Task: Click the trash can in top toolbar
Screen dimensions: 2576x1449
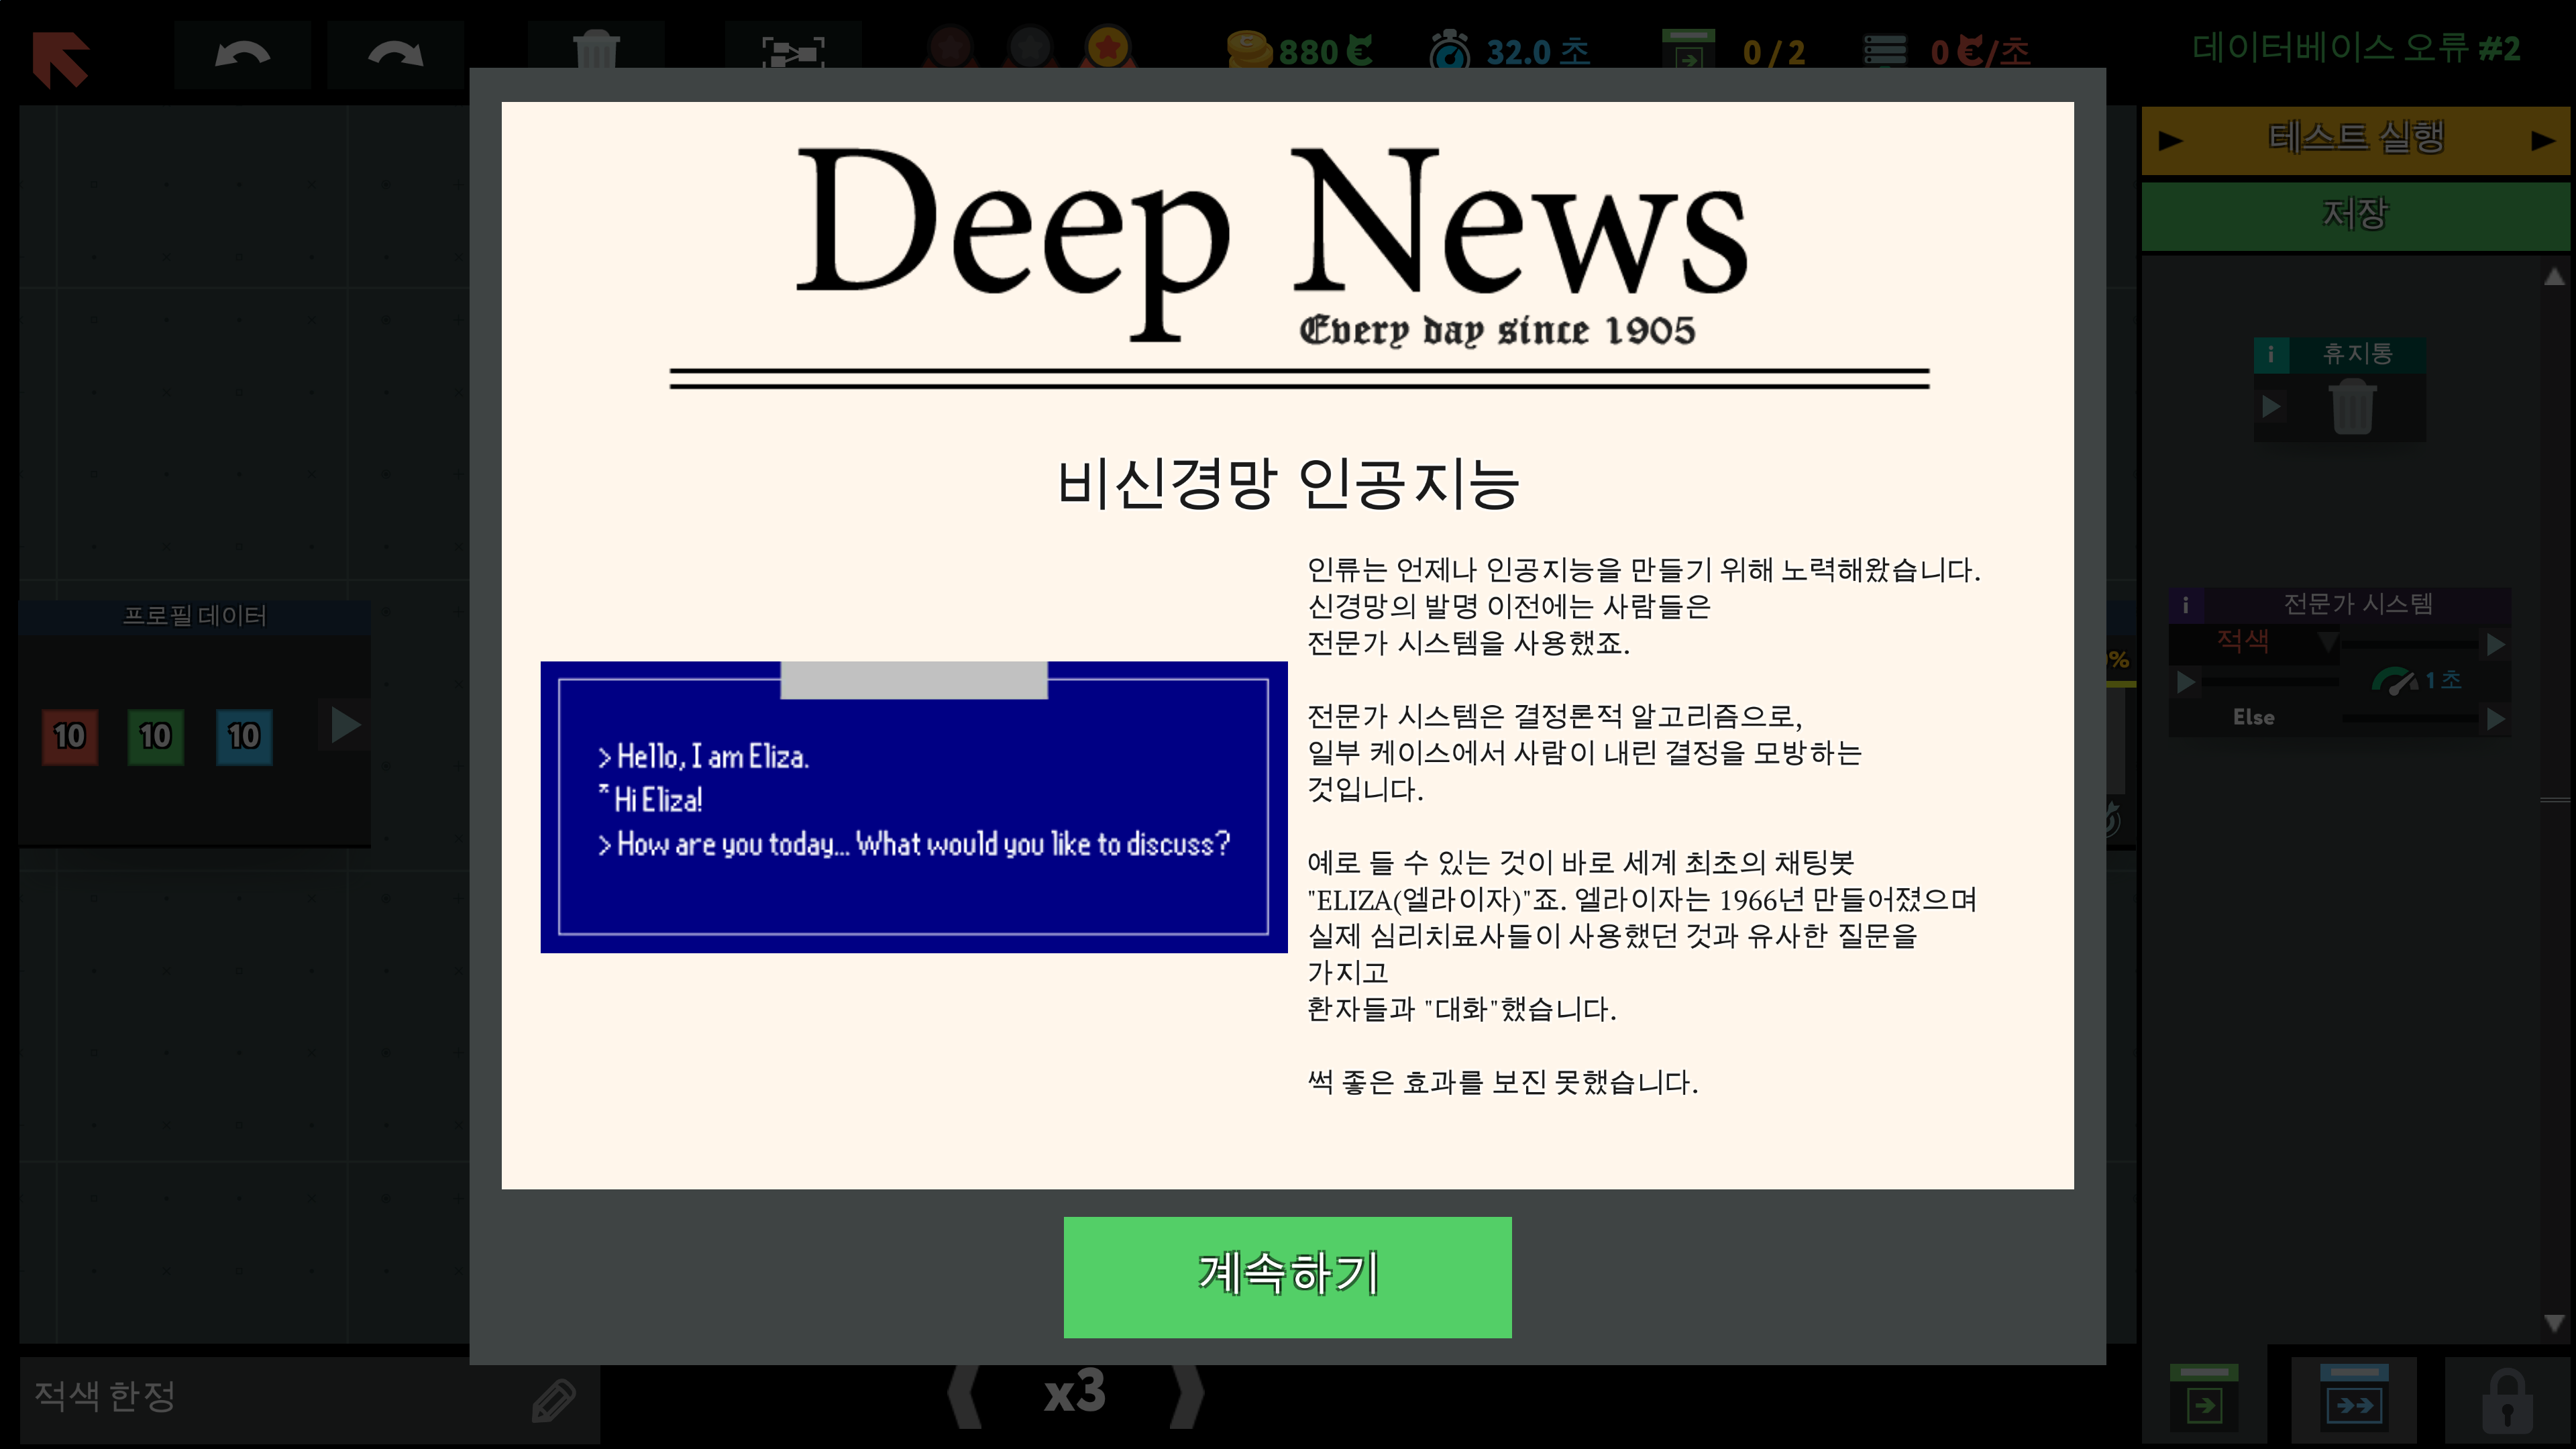Action: pos(596,50)
